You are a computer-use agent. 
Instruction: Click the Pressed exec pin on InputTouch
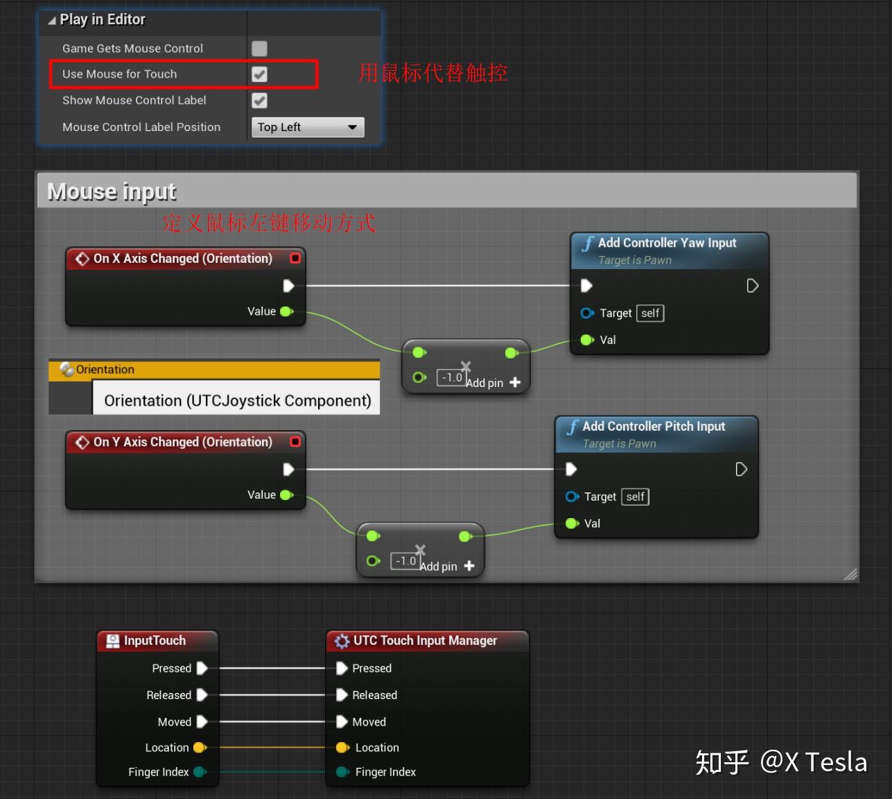click(202, 668)
